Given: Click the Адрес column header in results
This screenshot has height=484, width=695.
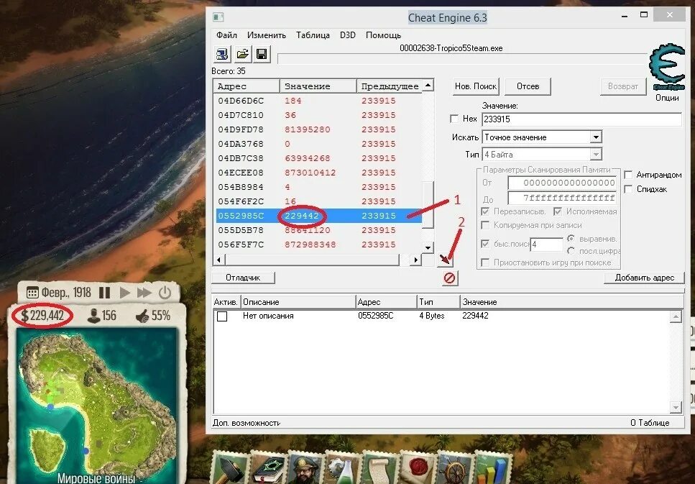Looking at the screenshot, I should click(x=247, y=86).
